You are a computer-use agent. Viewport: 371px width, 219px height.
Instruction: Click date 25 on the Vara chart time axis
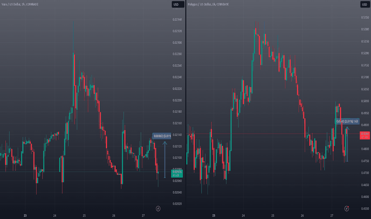(84, 216)
